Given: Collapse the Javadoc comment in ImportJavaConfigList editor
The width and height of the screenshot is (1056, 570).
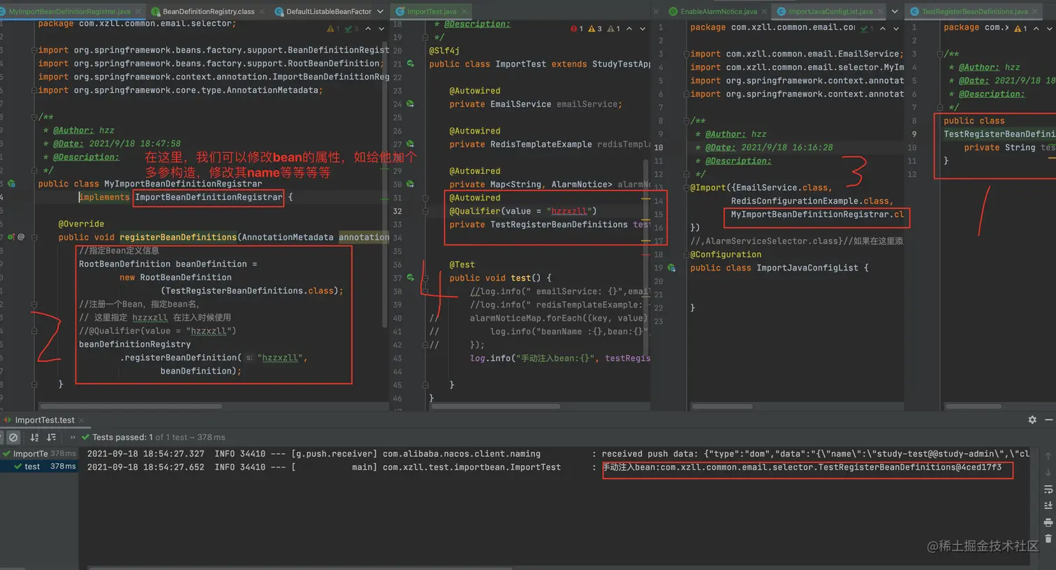Looking at the screenshot, I should tap(686, 121).
